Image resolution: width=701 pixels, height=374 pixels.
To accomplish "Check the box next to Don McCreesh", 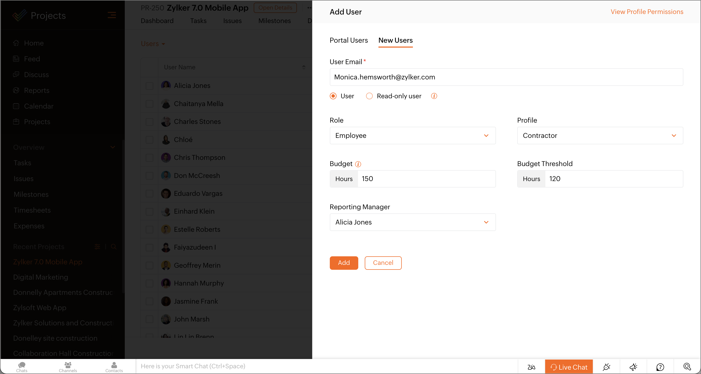I will [149, 176].
